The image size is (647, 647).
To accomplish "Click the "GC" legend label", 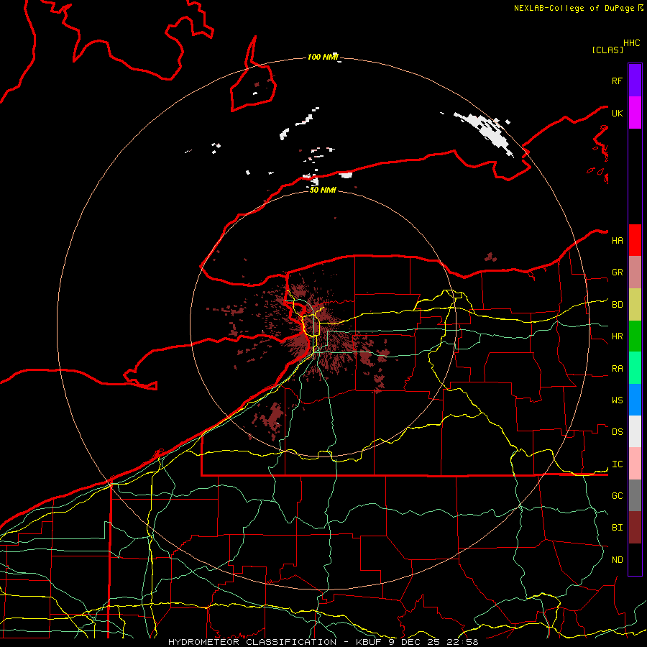I will (617, 496).
